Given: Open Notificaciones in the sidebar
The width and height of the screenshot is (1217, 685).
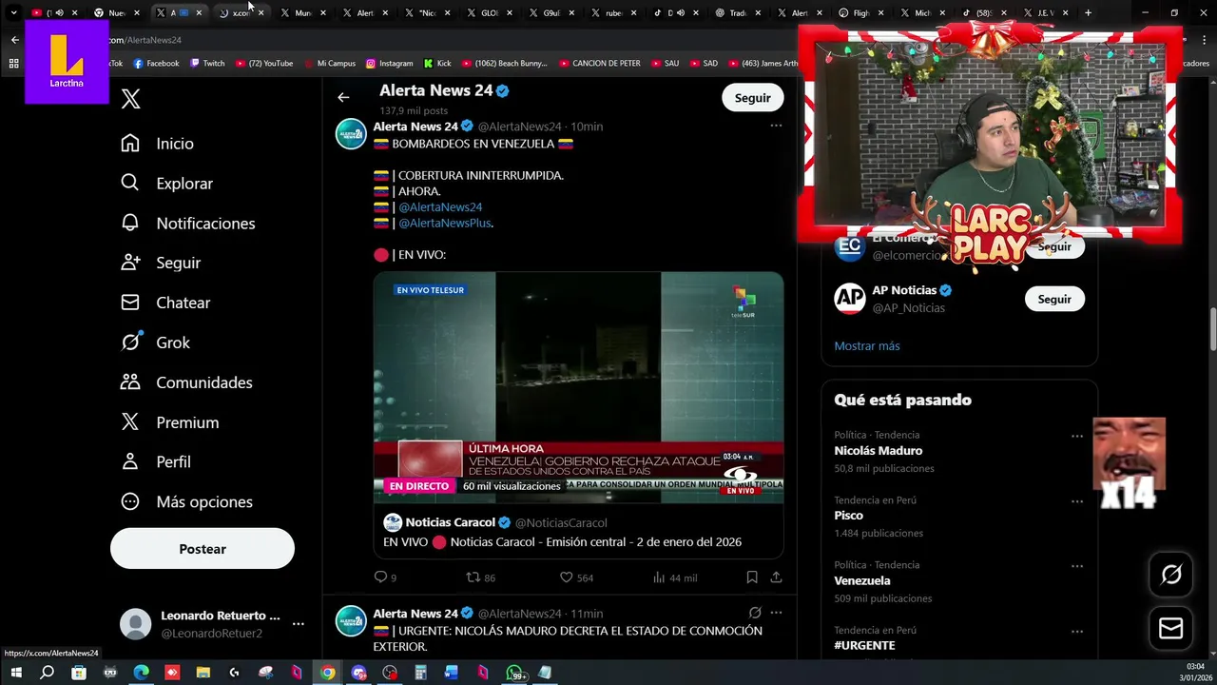Looking at the screenshot, I should (x=187, y=223).
